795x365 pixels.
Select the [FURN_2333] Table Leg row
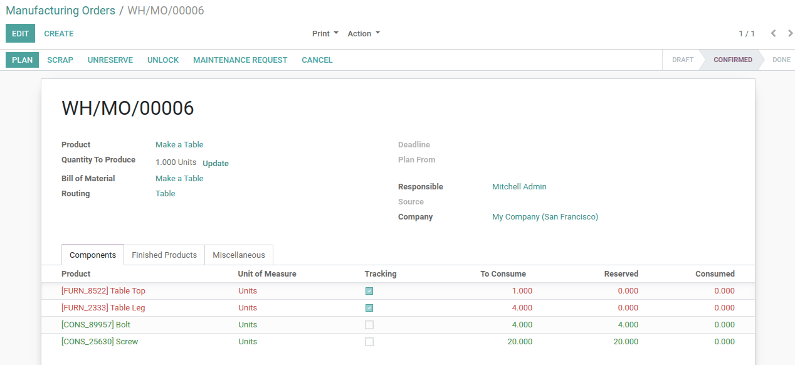pyautogui.click(x=398, y=308)
